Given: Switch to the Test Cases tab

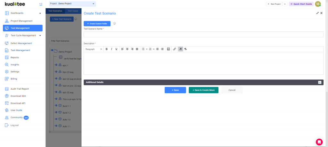Looking at the screenshot, I should (x=73, y=11).
